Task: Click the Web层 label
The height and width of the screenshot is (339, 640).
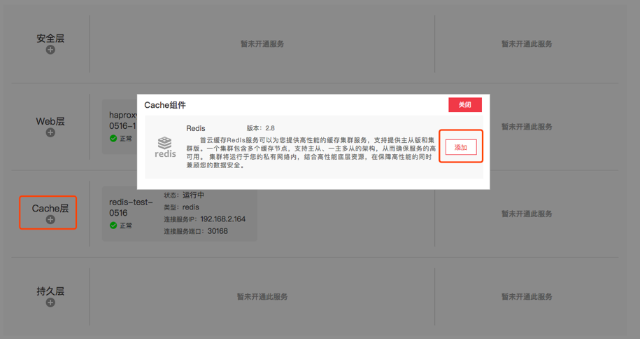Action: [x=50, y=121]
